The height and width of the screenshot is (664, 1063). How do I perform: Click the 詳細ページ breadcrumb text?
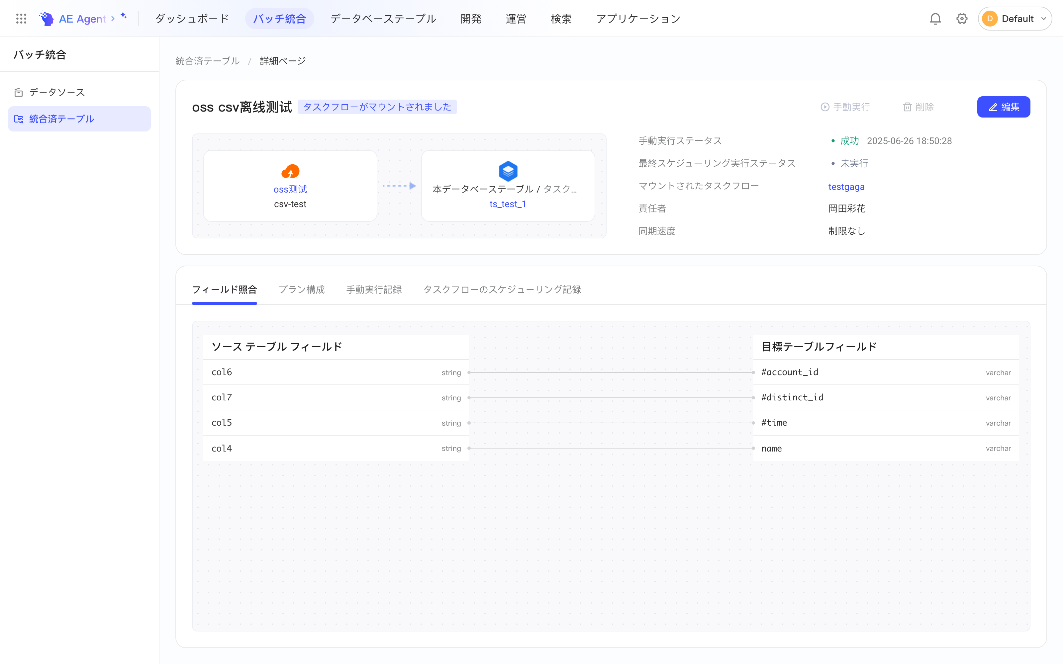(x=282, y=61)
